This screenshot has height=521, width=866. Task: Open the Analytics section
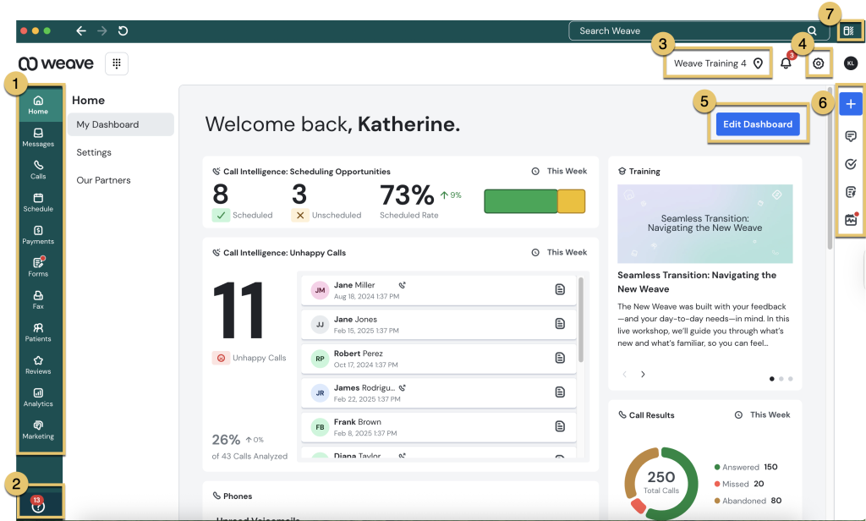pyautogui.click(x=38, y=398)
